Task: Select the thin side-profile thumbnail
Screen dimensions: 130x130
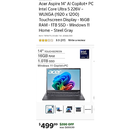Action: click(x=88, y=109)
